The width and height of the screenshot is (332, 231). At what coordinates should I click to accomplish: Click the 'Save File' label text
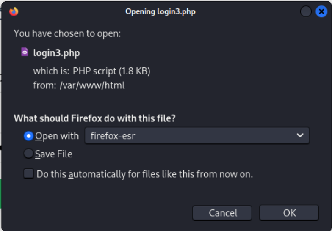point(54,154)
